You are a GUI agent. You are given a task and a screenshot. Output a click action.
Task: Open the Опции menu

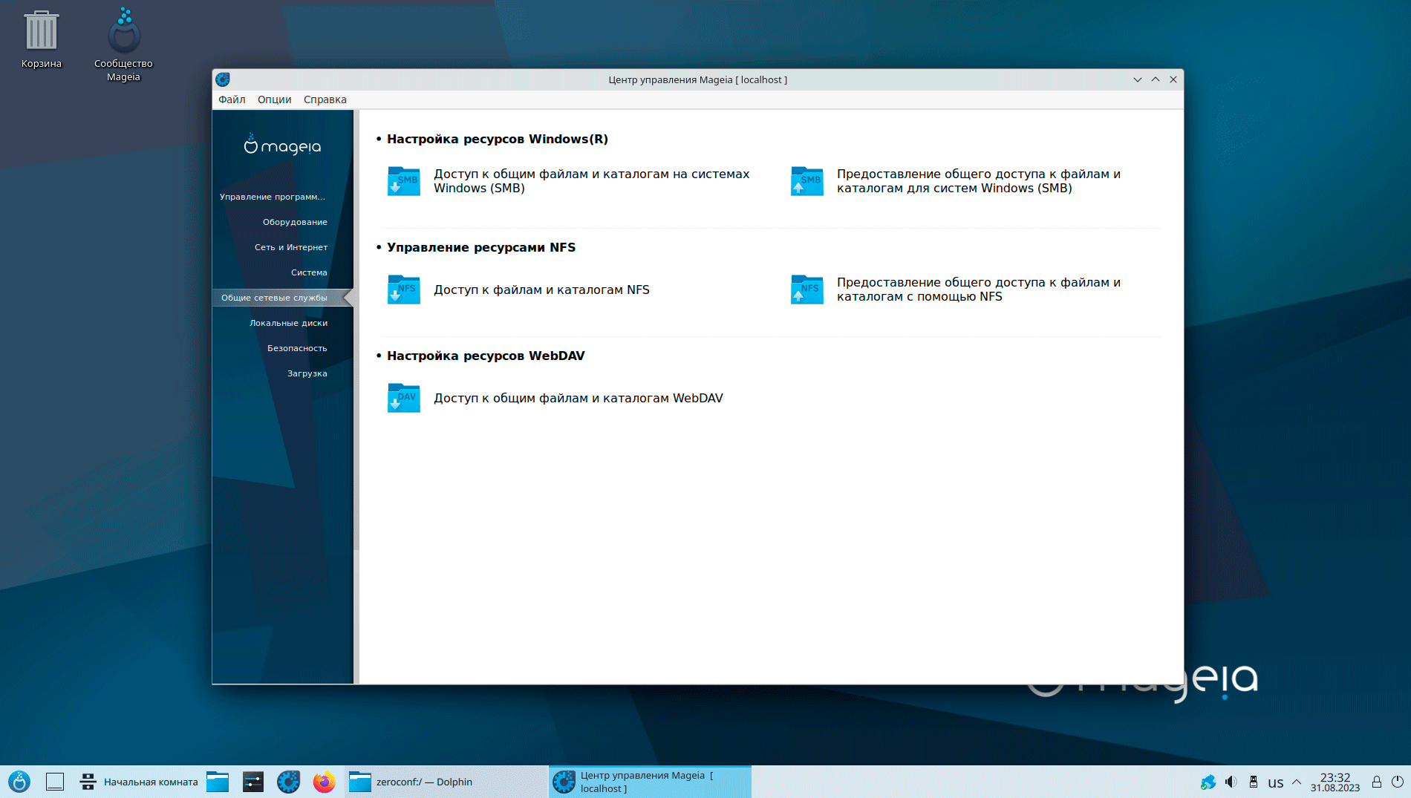pyautogui.click(x=274, y=99)
